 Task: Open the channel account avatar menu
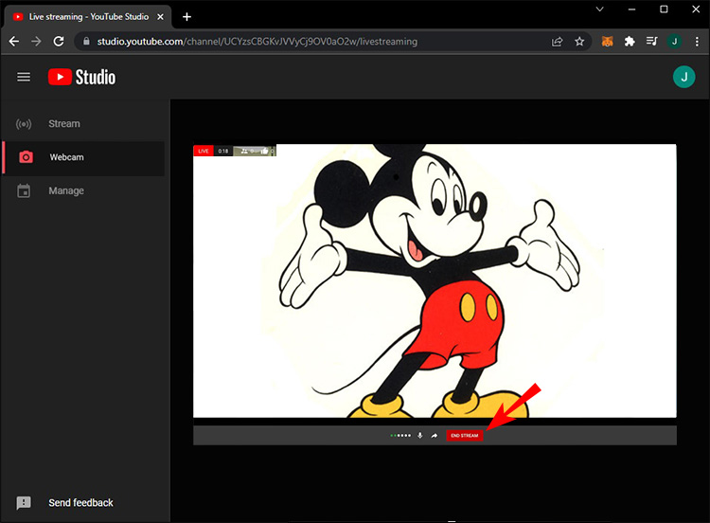tap(683, 77)
